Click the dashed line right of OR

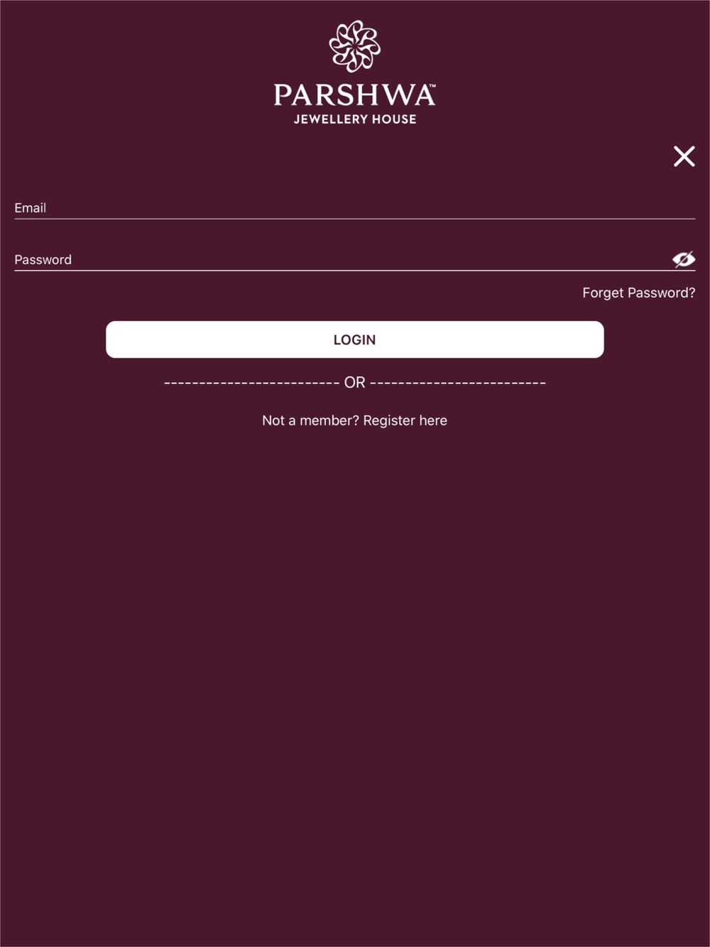coord(458,383)
